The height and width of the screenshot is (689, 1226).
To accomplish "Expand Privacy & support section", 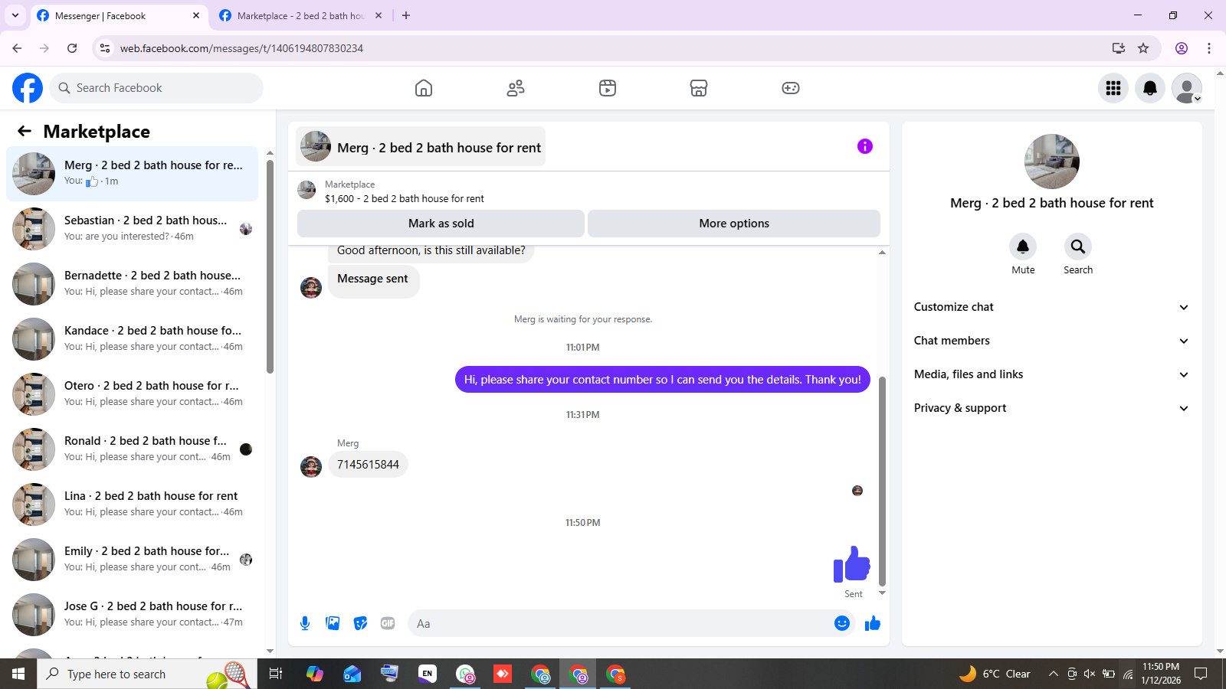I will coord(1051,408).
